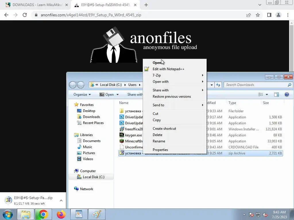
Task: Open Firefox from the taskbar
Action: (x=61, y=214)
